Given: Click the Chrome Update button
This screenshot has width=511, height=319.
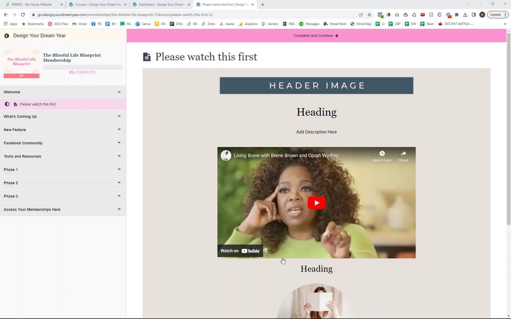Looking at the screenshot, I should point(498,15).
